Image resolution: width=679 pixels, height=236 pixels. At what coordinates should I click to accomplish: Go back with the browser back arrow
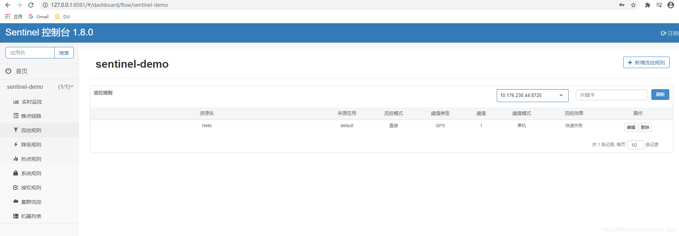(x=8, y=5)
